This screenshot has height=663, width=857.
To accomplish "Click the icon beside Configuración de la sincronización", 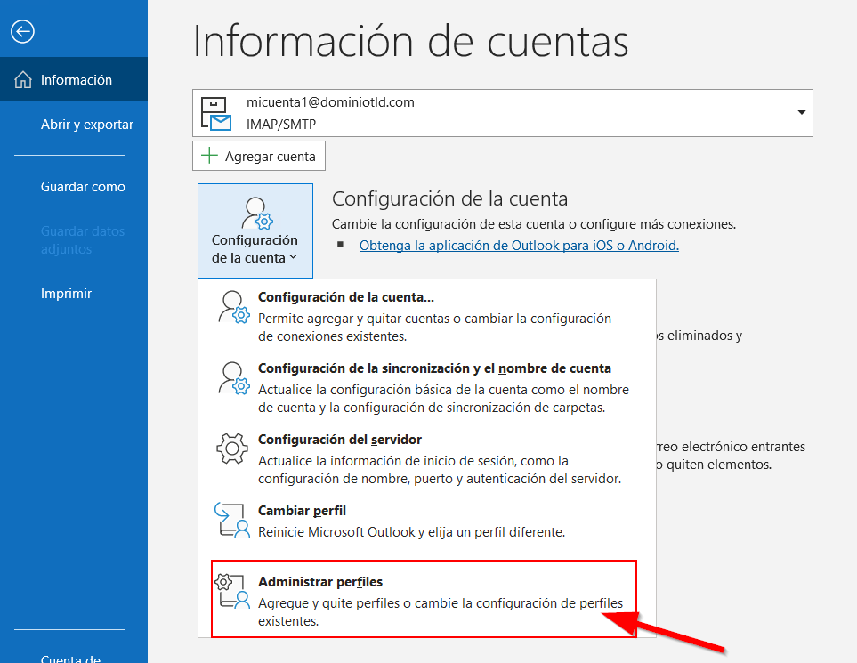I will [232, 377].
